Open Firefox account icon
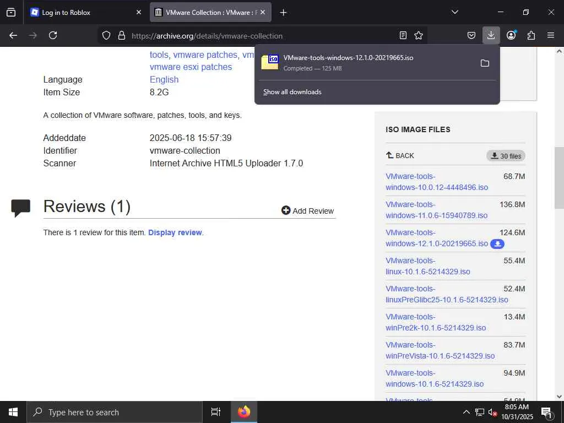 coord(511,35)
